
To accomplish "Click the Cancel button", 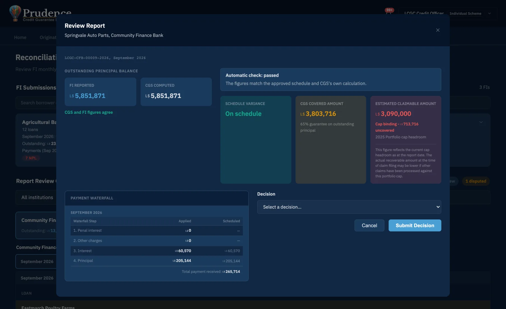I will pos(369,226).
